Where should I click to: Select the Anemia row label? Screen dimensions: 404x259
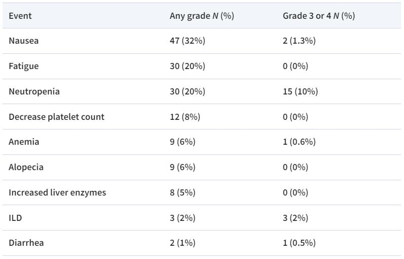(24, 142)
